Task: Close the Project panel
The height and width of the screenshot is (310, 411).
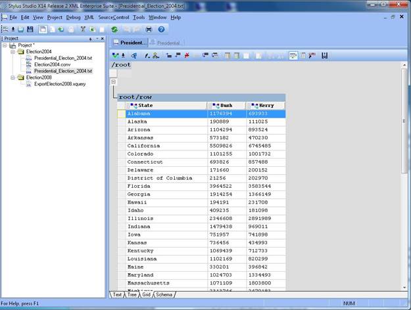Action: coord(102,39)
